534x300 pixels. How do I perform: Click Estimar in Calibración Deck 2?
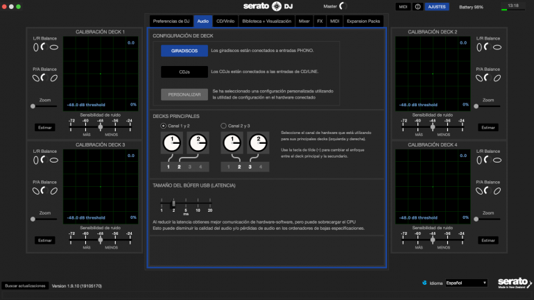[x=488, y=128]
